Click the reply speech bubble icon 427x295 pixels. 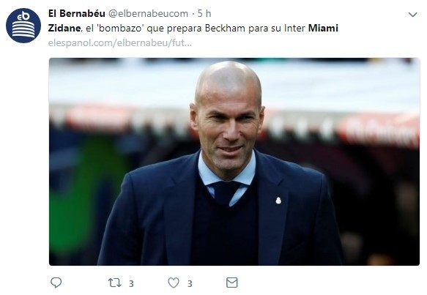[x=56, y=283]
